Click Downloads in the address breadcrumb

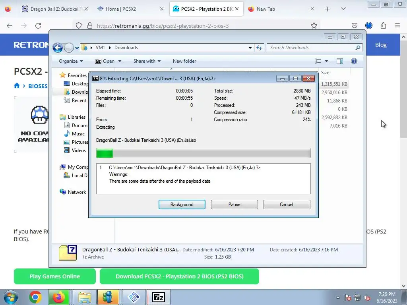coord(126,48)
